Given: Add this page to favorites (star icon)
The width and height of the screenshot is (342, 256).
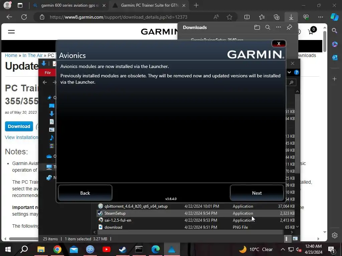Looking at the screenshot, I should point(229,17).
